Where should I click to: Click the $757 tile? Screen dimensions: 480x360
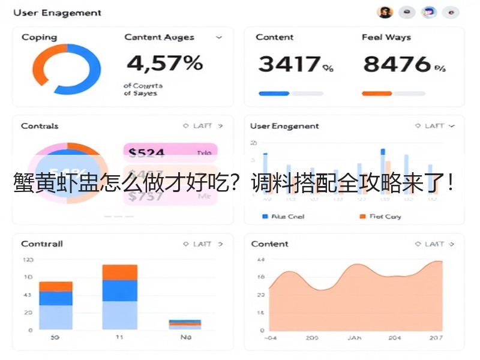tap(170, 196)
